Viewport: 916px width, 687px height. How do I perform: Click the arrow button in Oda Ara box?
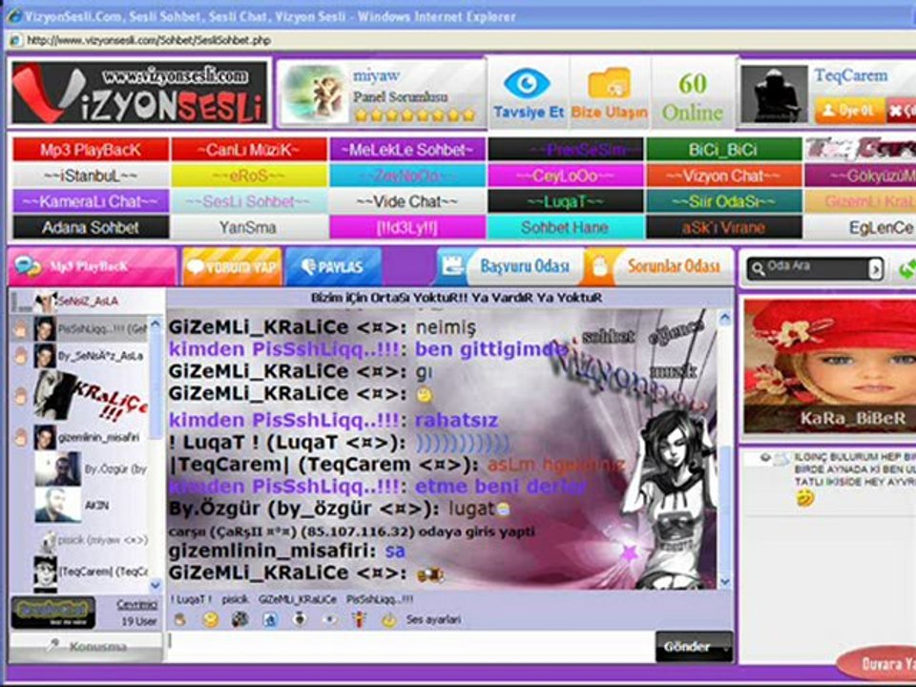(x=875, y=269)
